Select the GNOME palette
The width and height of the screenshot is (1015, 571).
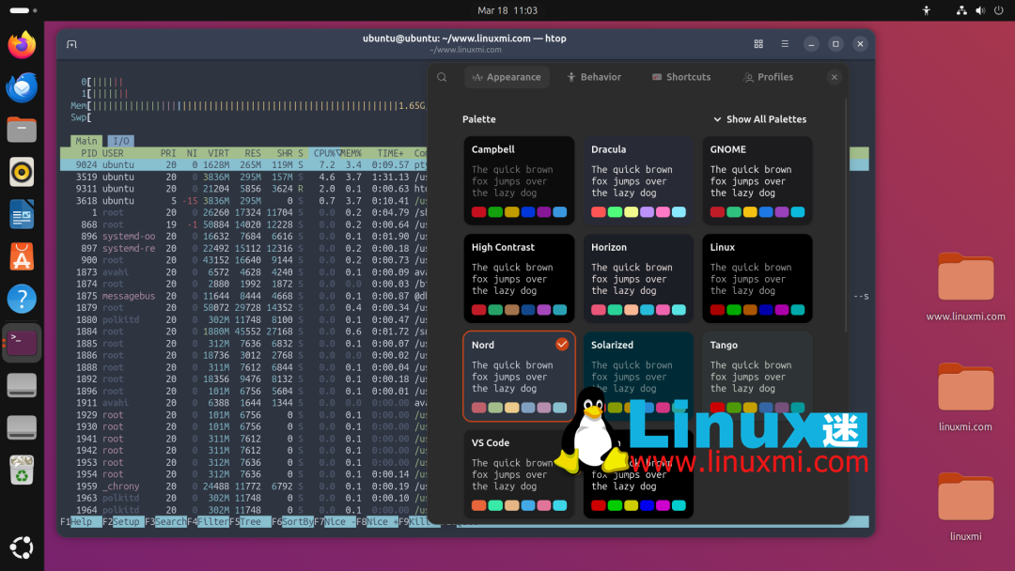[x=757, y=181]
